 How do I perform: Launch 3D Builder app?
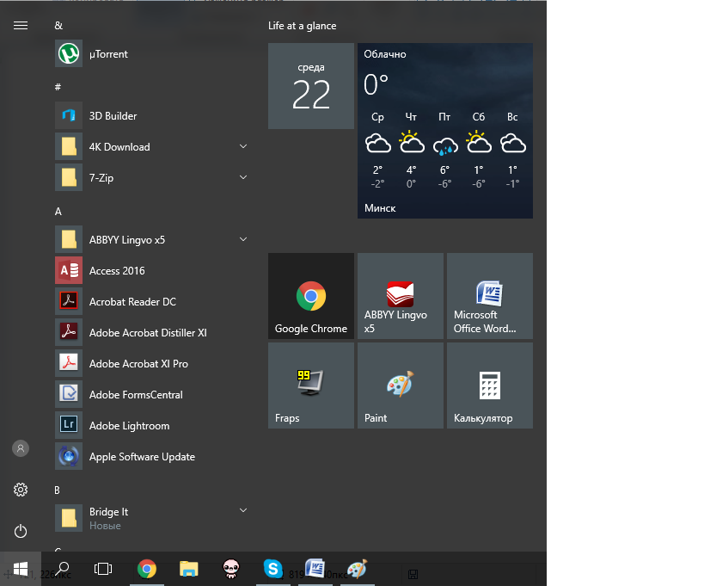coord(112,116)
